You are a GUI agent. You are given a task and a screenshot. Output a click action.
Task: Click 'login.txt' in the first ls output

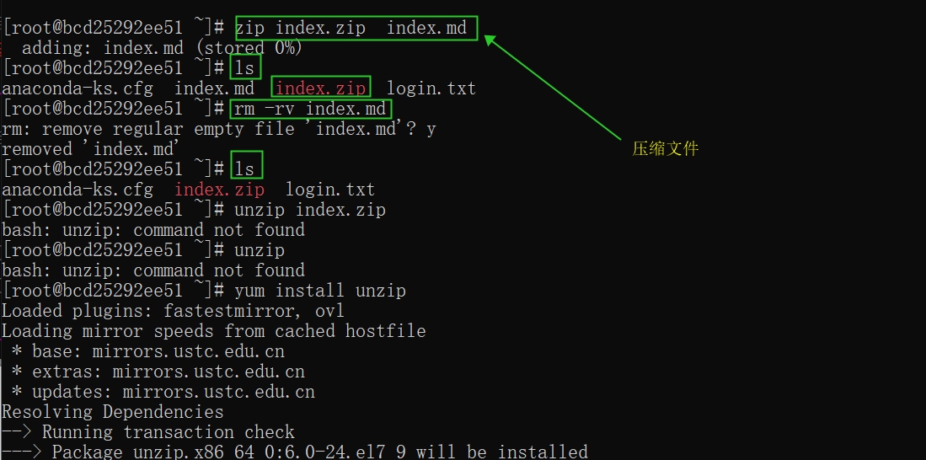(x=431, y=88)
